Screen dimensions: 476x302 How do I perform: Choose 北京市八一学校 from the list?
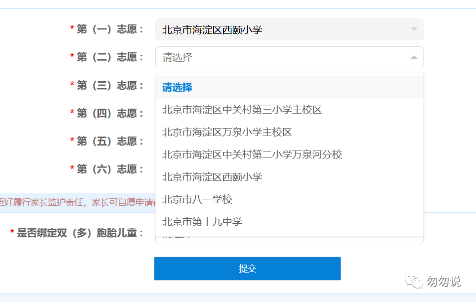(289, 199)
